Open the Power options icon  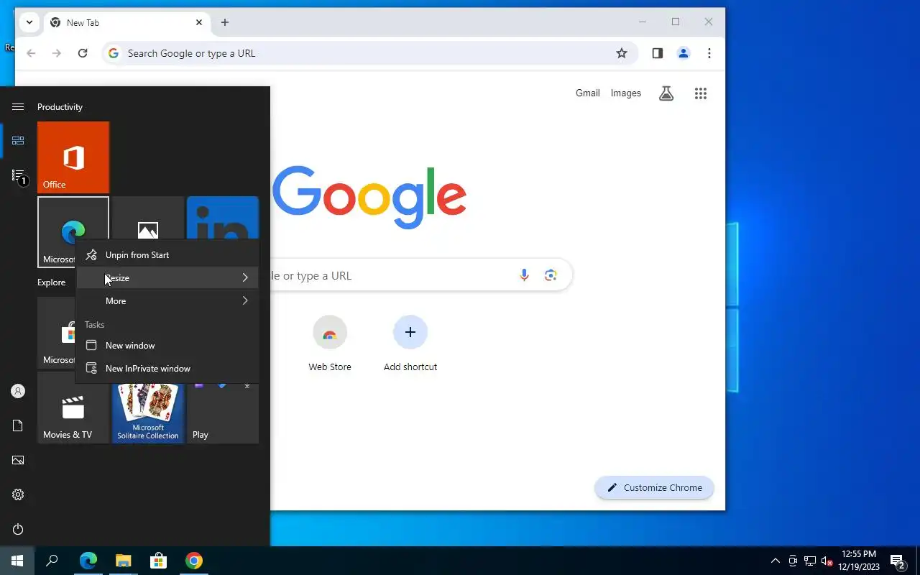point(18,529)
